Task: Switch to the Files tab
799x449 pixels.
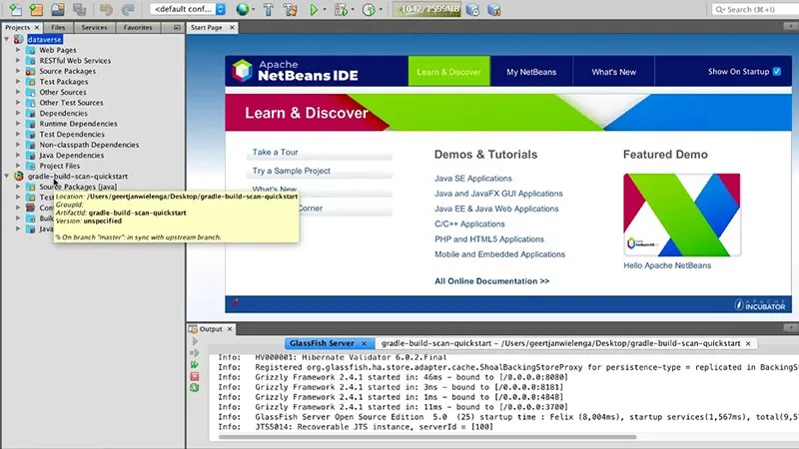Action: point(58,28)
